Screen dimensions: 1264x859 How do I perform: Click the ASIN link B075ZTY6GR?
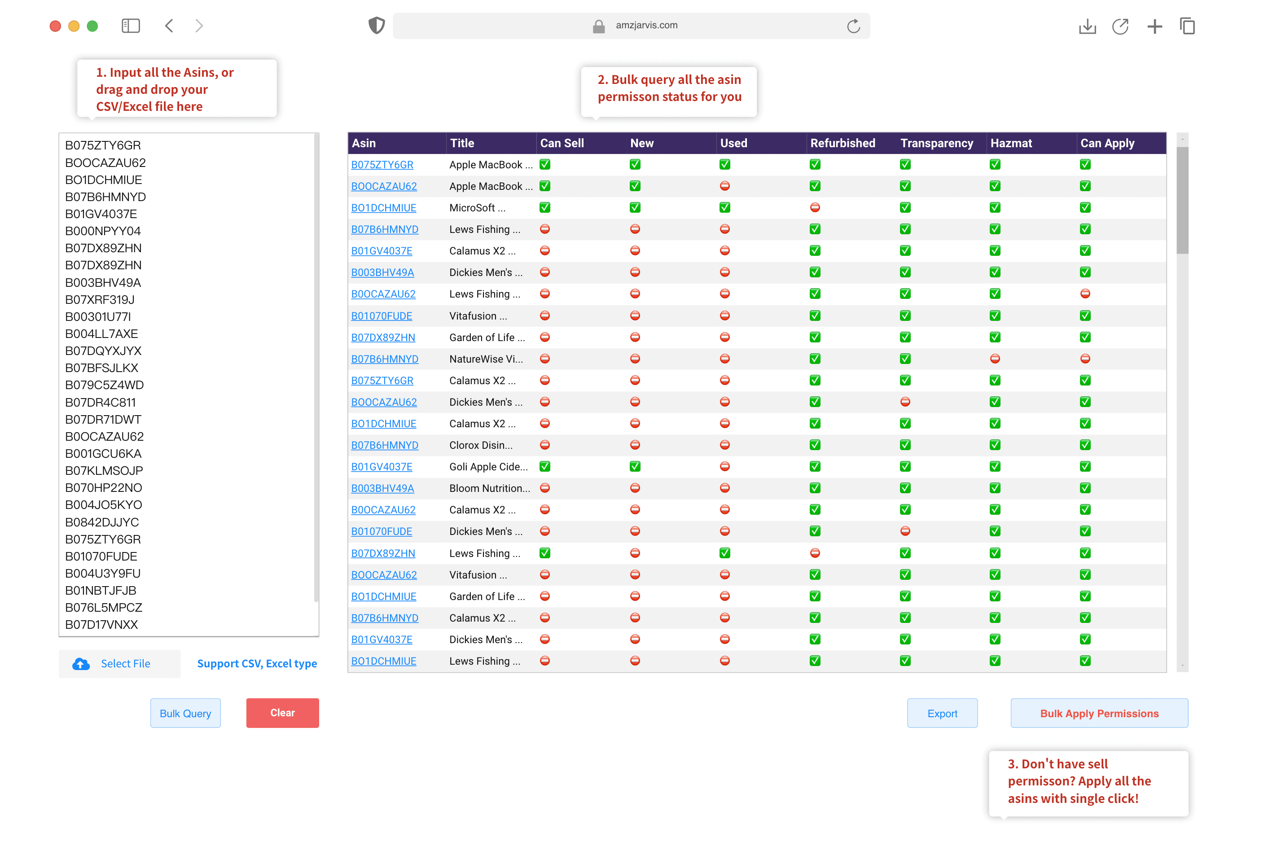(x=382, y=165)
